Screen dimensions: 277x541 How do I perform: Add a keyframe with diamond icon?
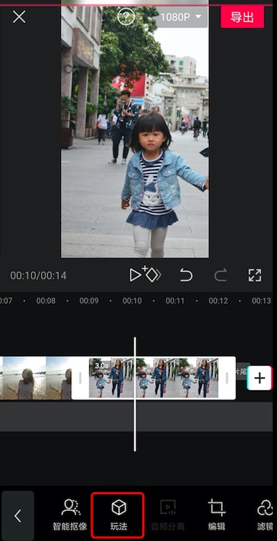(x=151, y=274)
